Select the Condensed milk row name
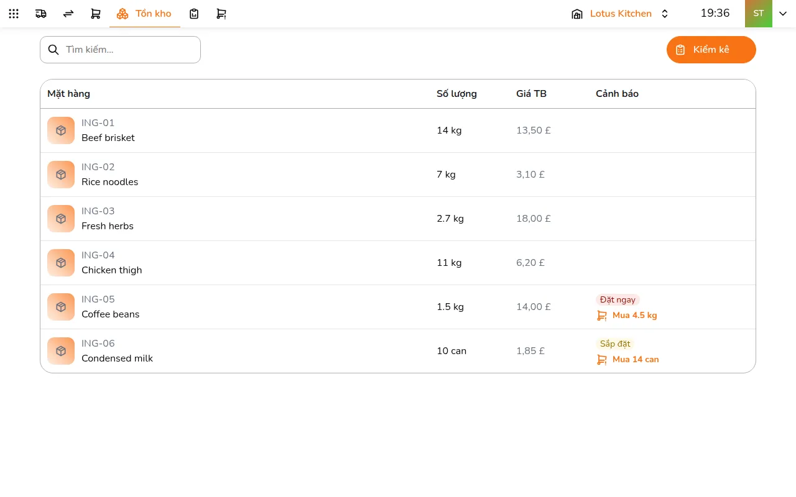This screenshot has height=497, width=796. pyautogui.click(x=117, y=358)
